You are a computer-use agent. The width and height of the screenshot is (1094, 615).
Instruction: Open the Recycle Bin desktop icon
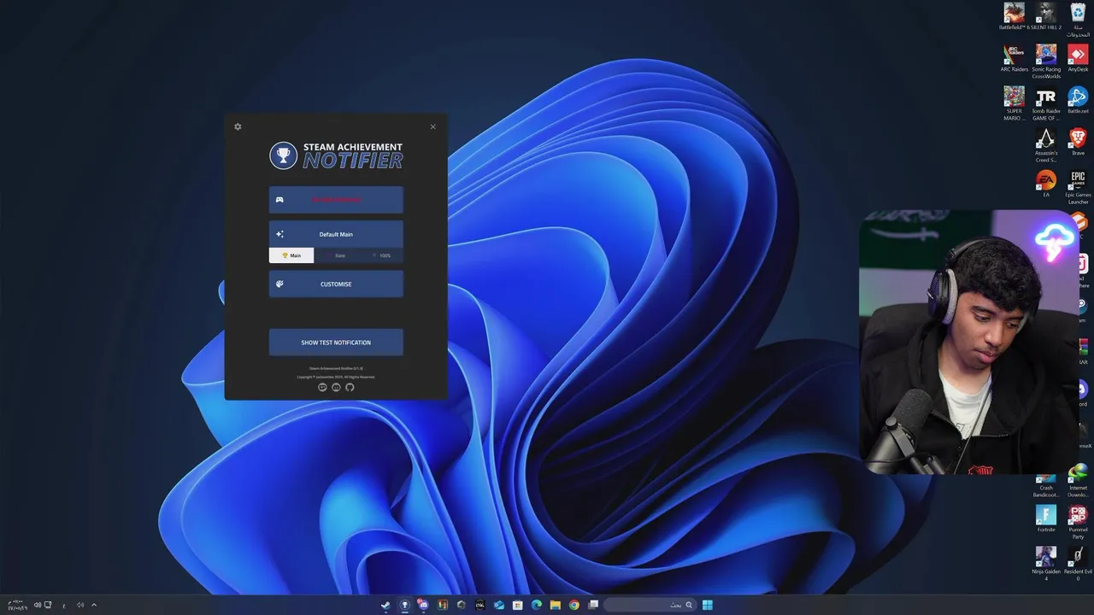1078,19
